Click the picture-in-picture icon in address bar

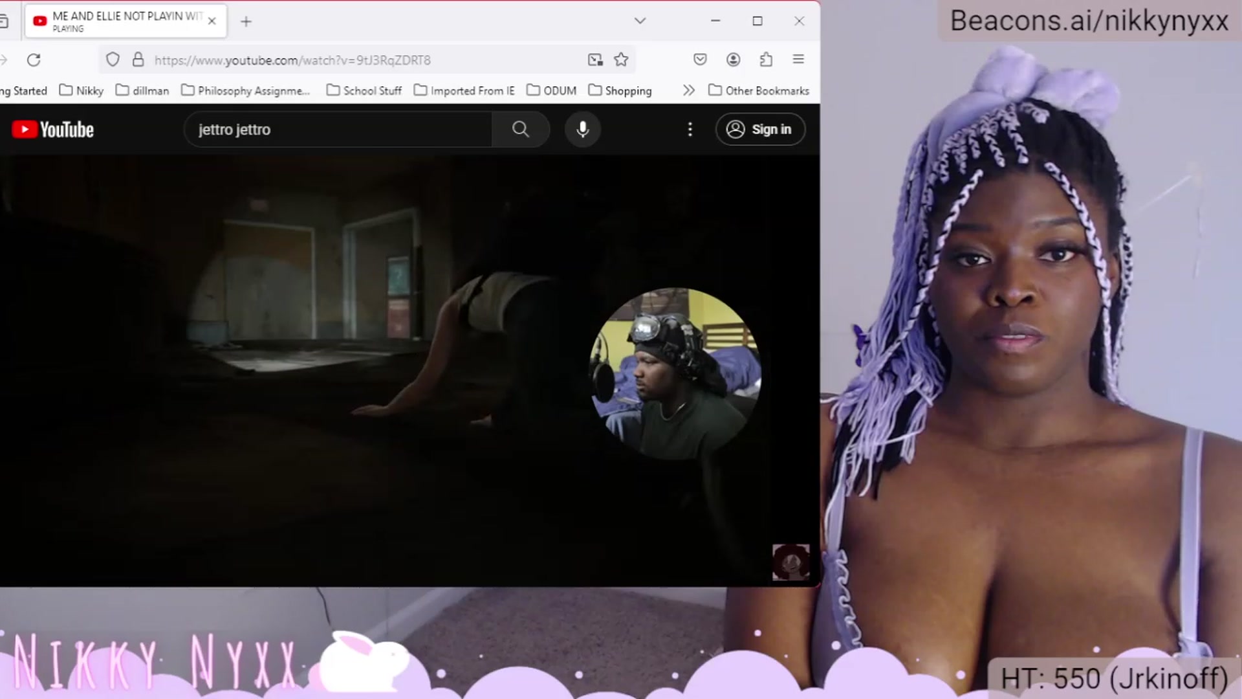point(595,60)
